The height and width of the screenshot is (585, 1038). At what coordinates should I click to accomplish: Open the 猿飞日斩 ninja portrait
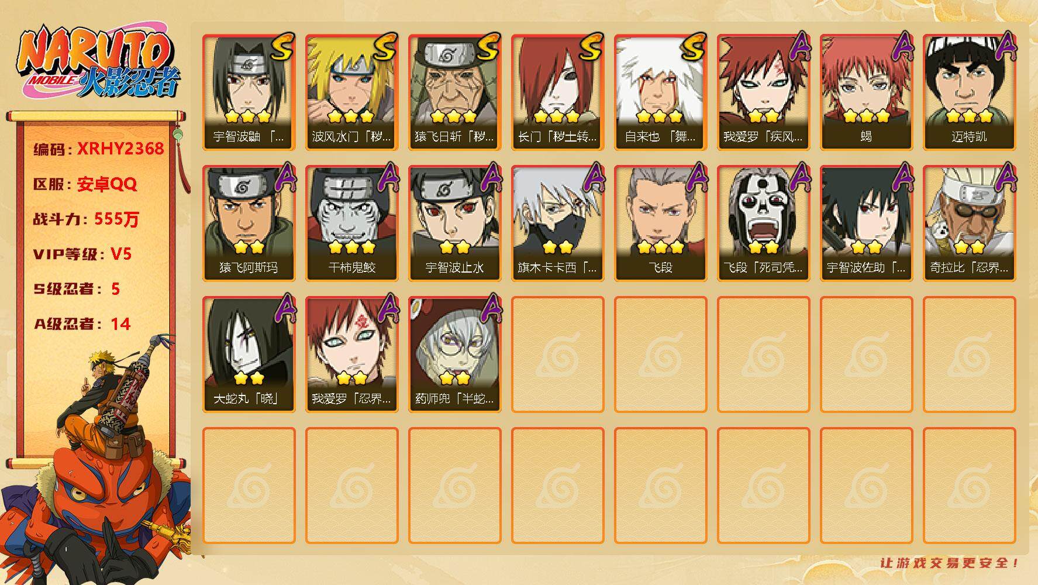pos(454,92)
